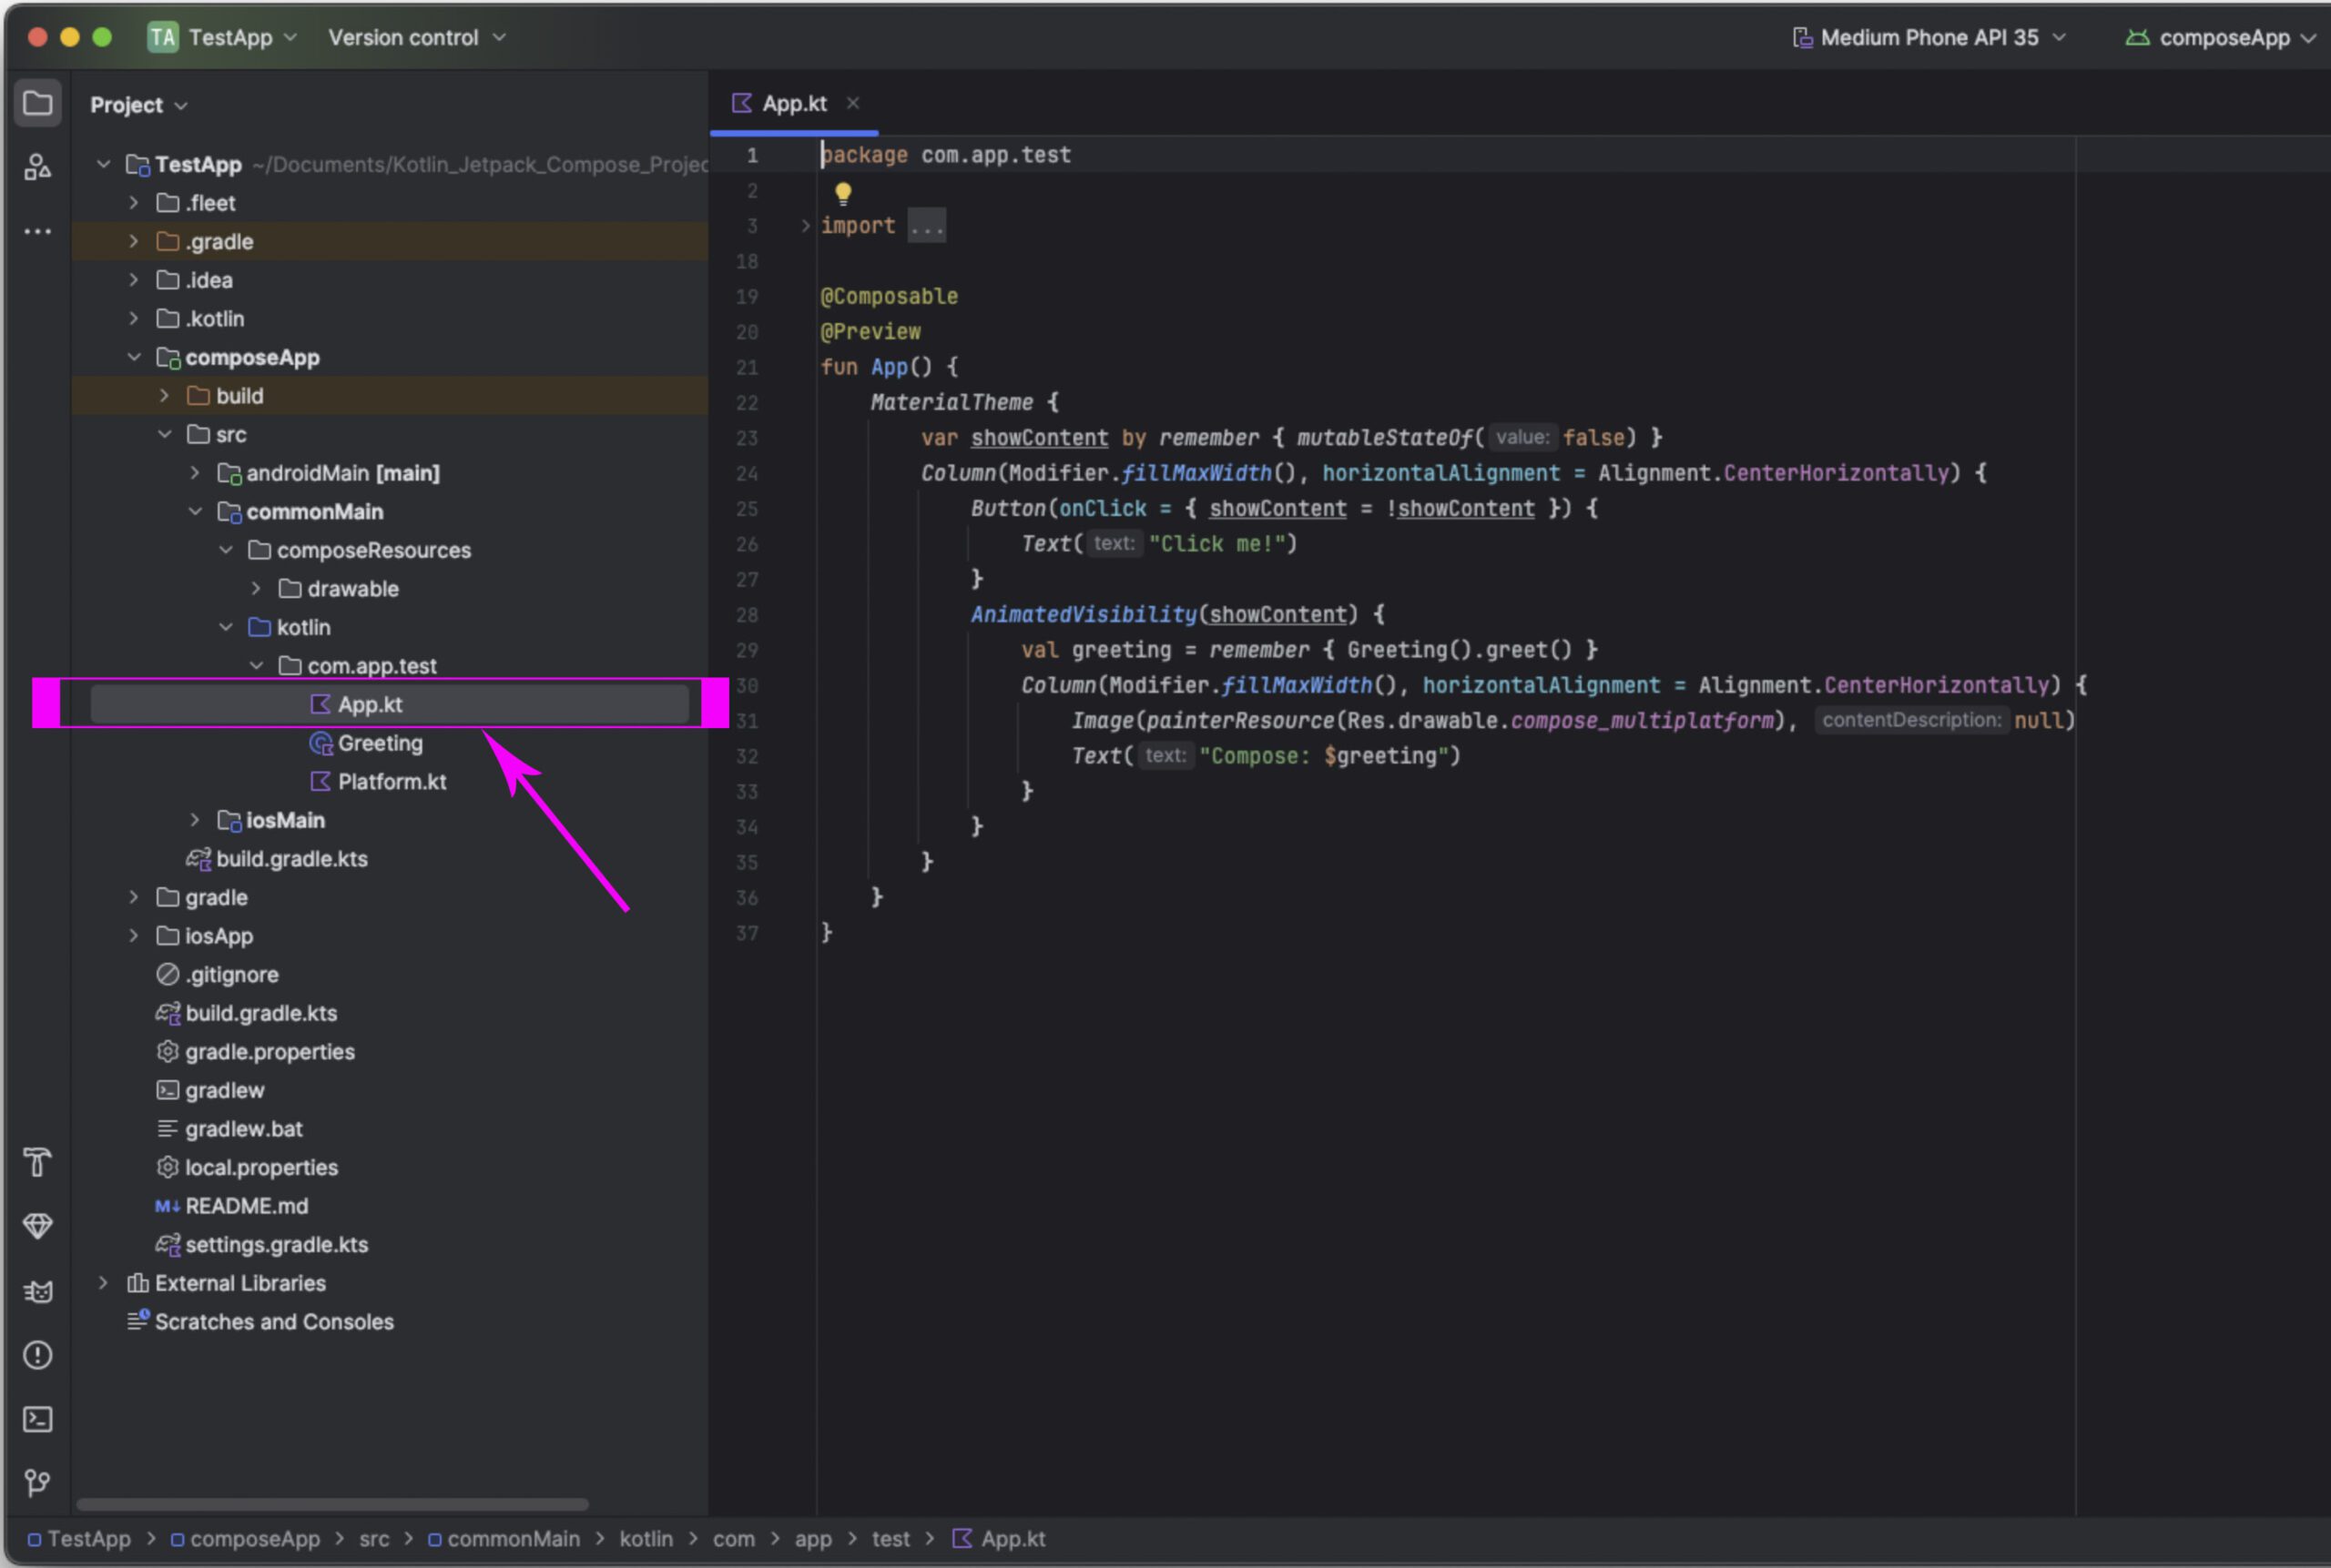Expand the .gradle folder
The image size is (2331, 1568).
click(x=133, y=241)
